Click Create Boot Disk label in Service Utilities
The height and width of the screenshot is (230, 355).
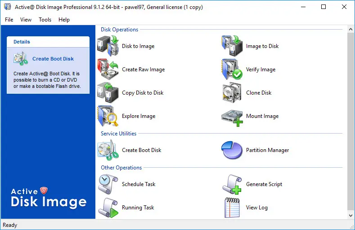point(141,150)
